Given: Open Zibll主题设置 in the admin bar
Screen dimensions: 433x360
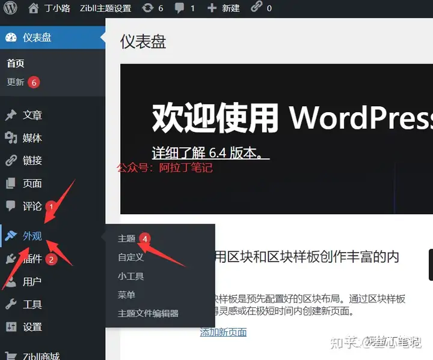Looking at the screenshot, I should [x=105, y=8].
